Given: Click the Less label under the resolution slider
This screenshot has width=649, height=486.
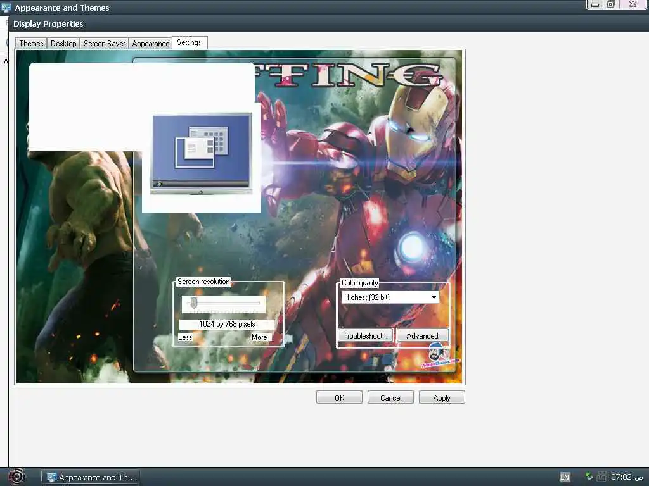Looking at the screenshot, I should [x=185, y=337].
